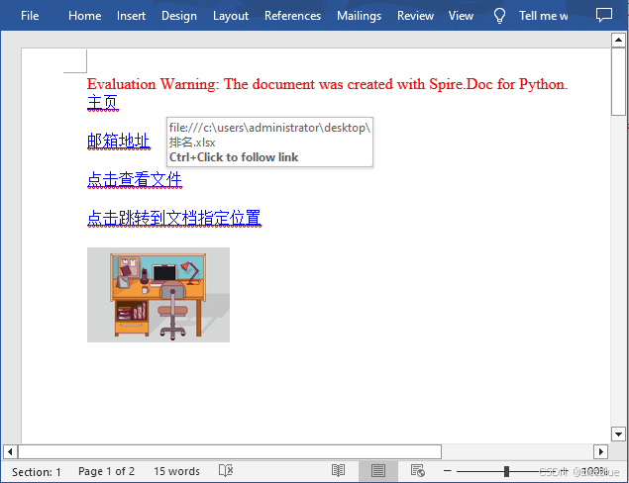629x483 pixels.
Task: Click the vertical scrollbar up arrow
Action: (x=618, y=40)
